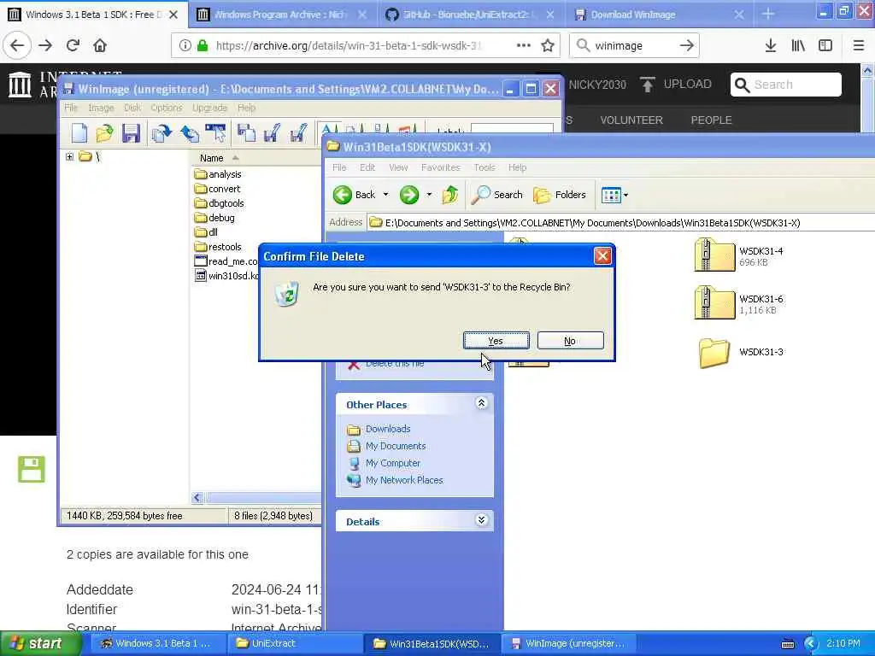875x656 pixels.
Task: Select the debug folder in WinImage
Action: pyautogui.click(x=214, y=218)
